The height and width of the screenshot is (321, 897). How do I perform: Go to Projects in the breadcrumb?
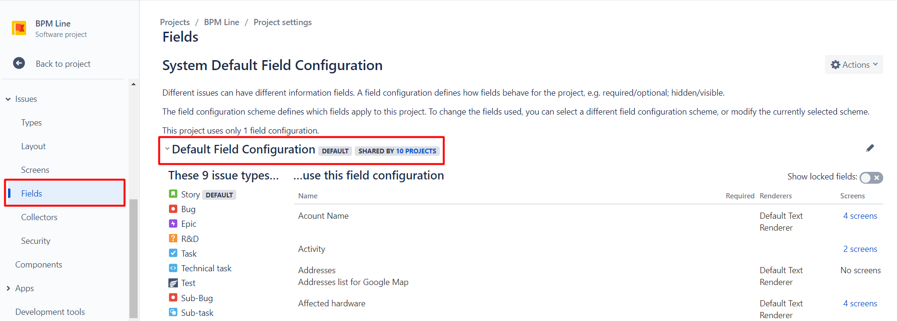(175, 22)
